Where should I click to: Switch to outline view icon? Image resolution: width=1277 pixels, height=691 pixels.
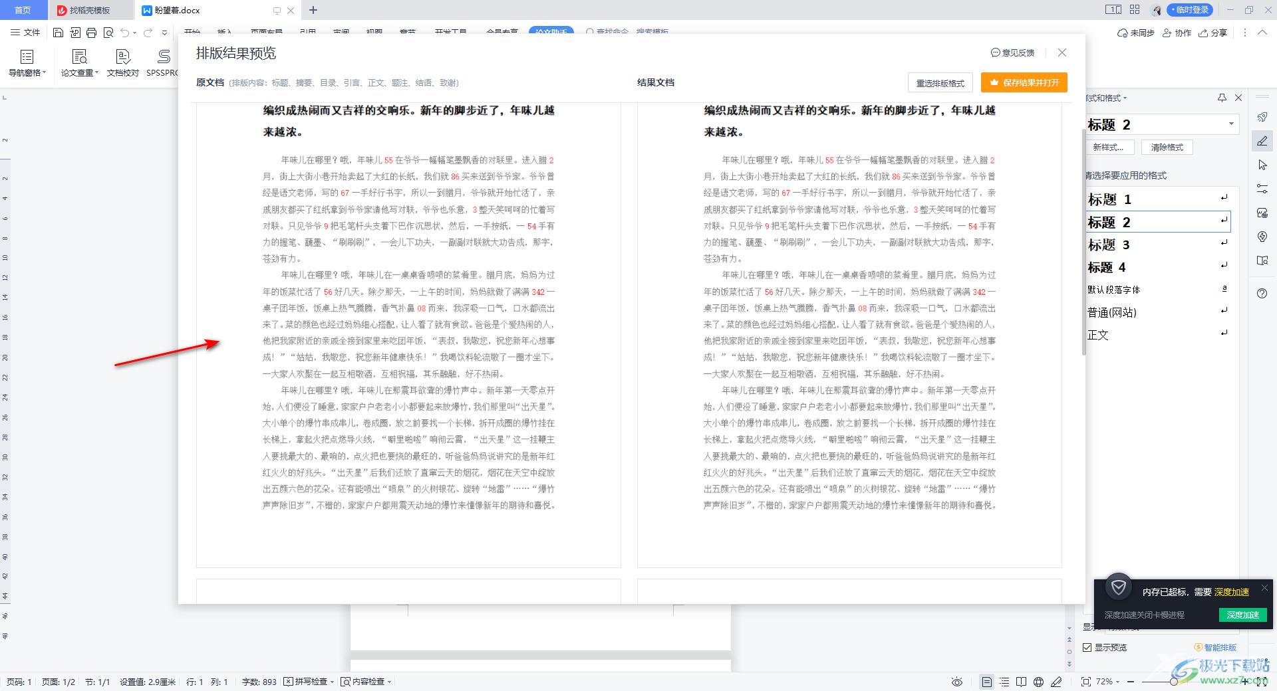pos(1004,682)
